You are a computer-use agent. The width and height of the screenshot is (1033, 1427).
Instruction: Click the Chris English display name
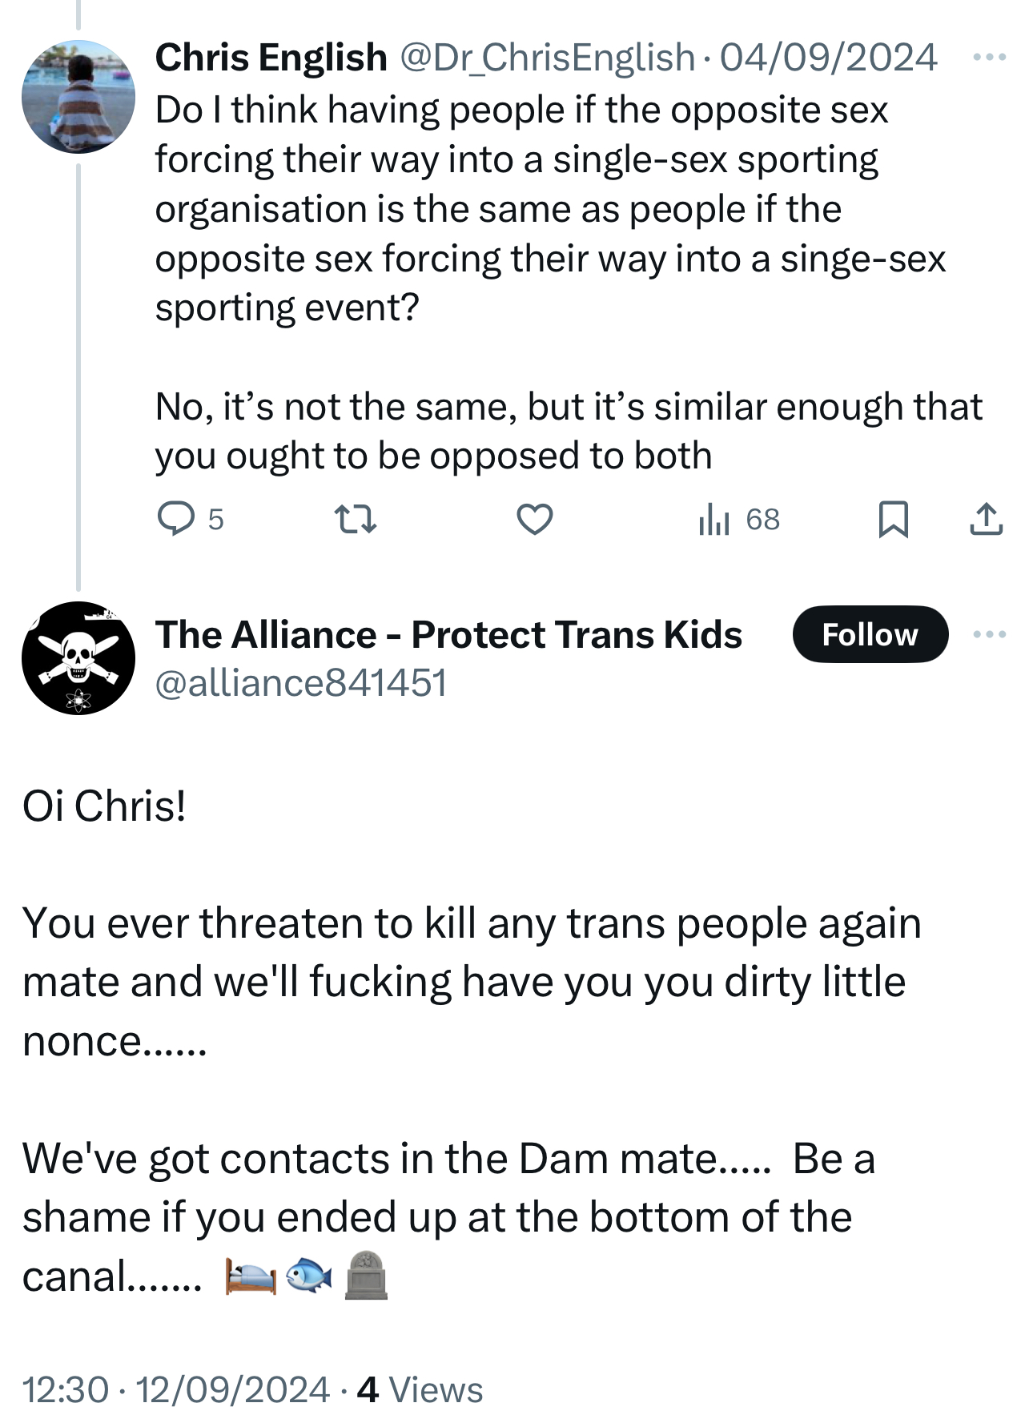coord(271,58)
